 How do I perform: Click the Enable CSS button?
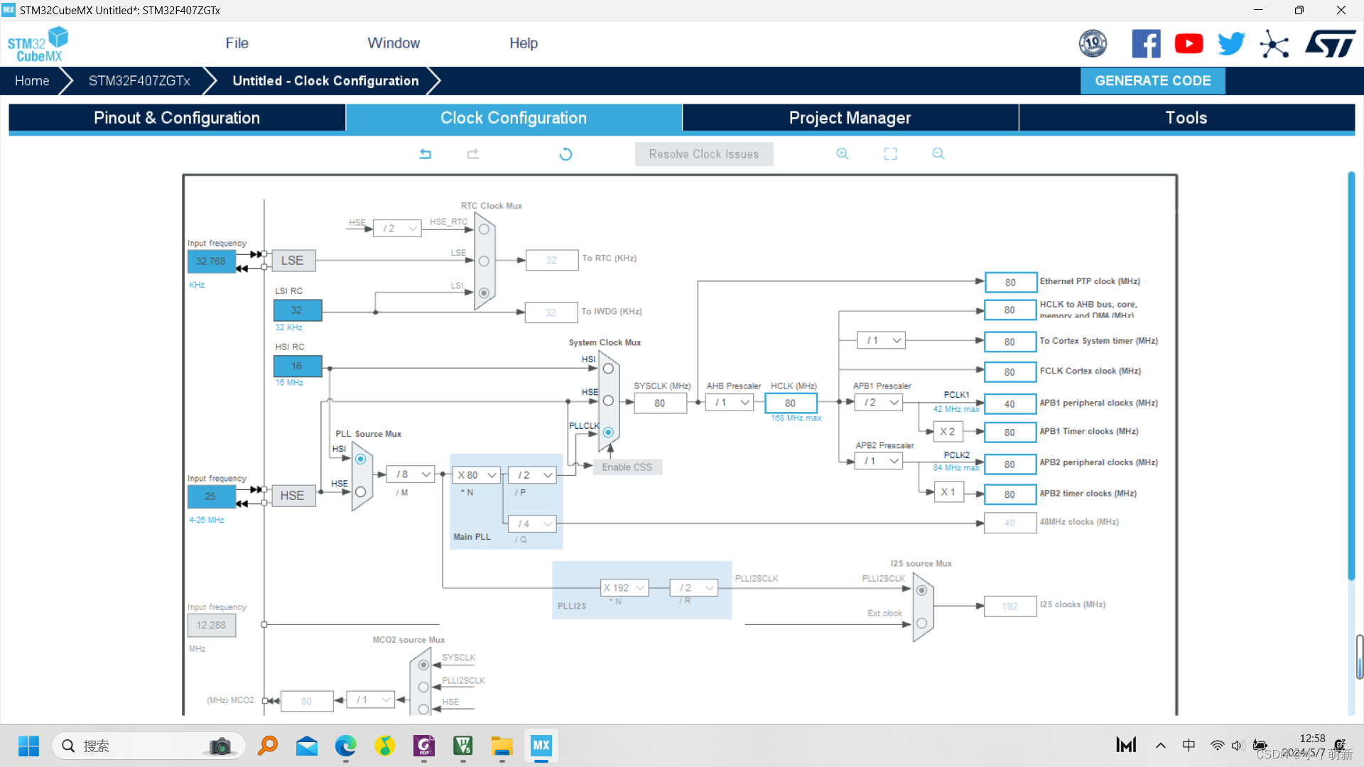coord(627,467)
